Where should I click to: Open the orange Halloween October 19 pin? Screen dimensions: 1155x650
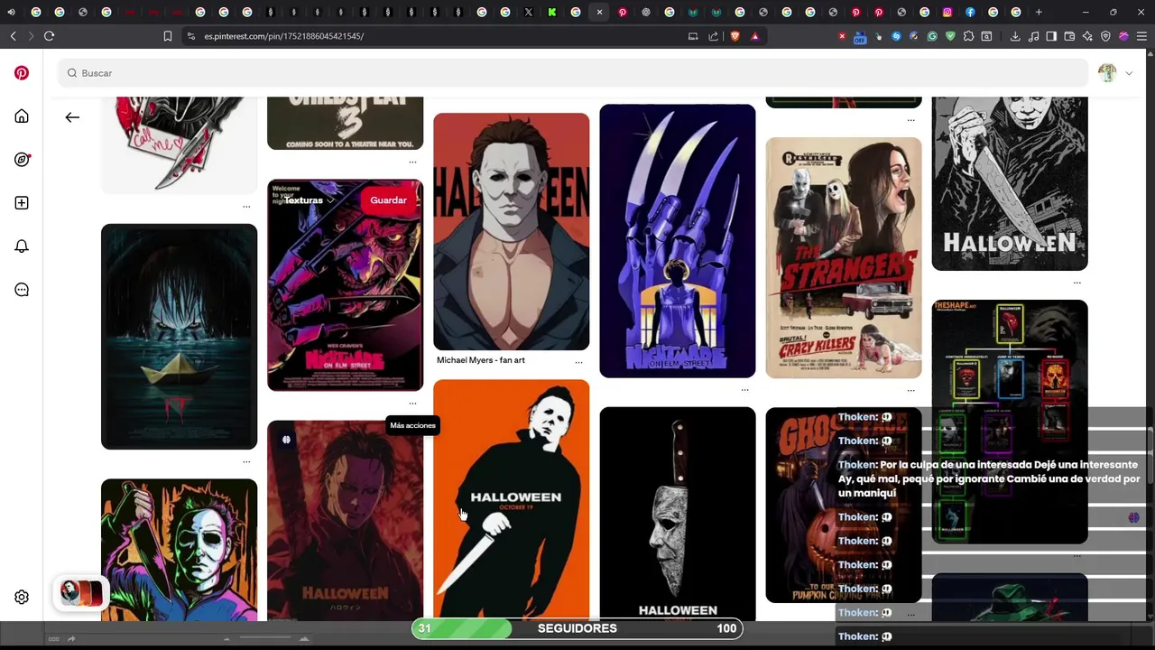point(511,499)
